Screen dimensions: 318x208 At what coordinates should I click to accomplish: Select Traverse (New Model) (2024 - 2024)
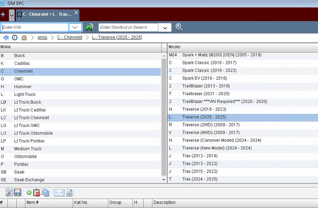[x=243, y=148]
